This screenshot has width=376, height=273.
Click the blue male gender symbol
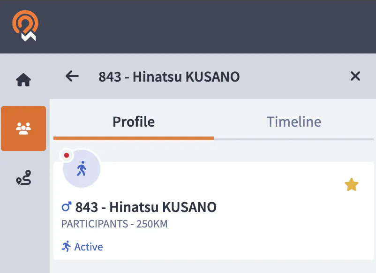[67, 207]
